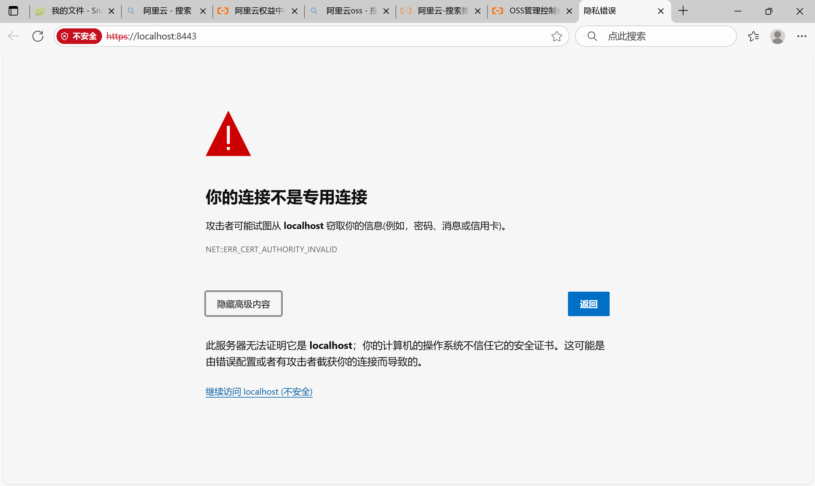
Task: Click the user profile avatar
Action: (777, 36)
